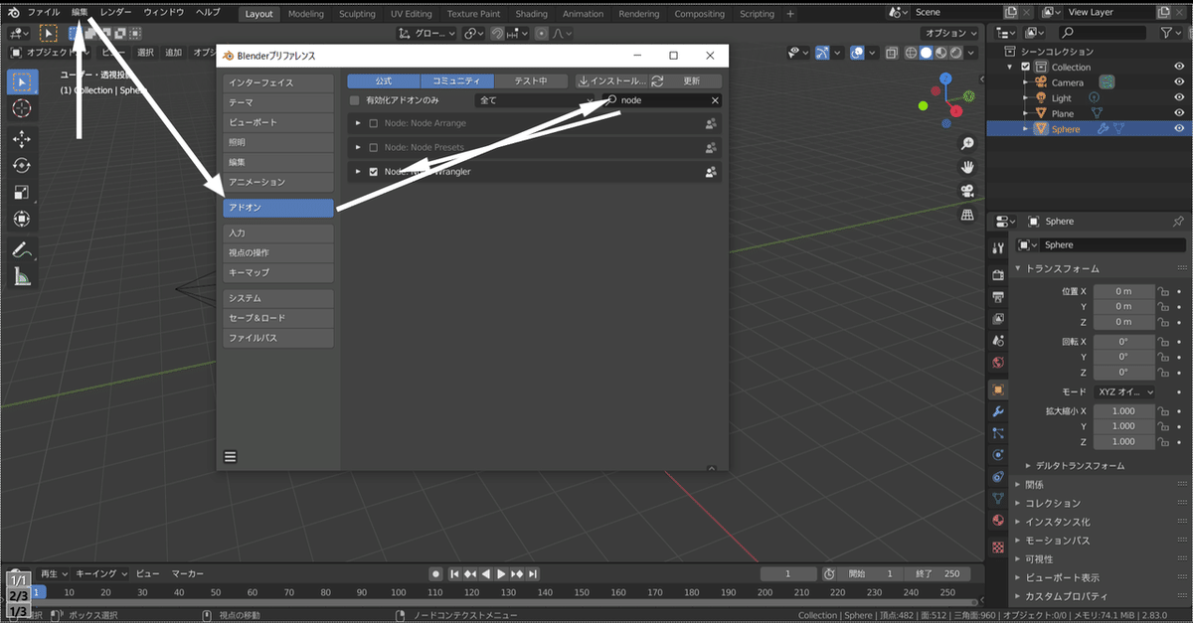Image resolution: width=1193 pixels, height=623 pixels.
Task: Toggle the テスト中 support filter
Action: pos(532,80)
